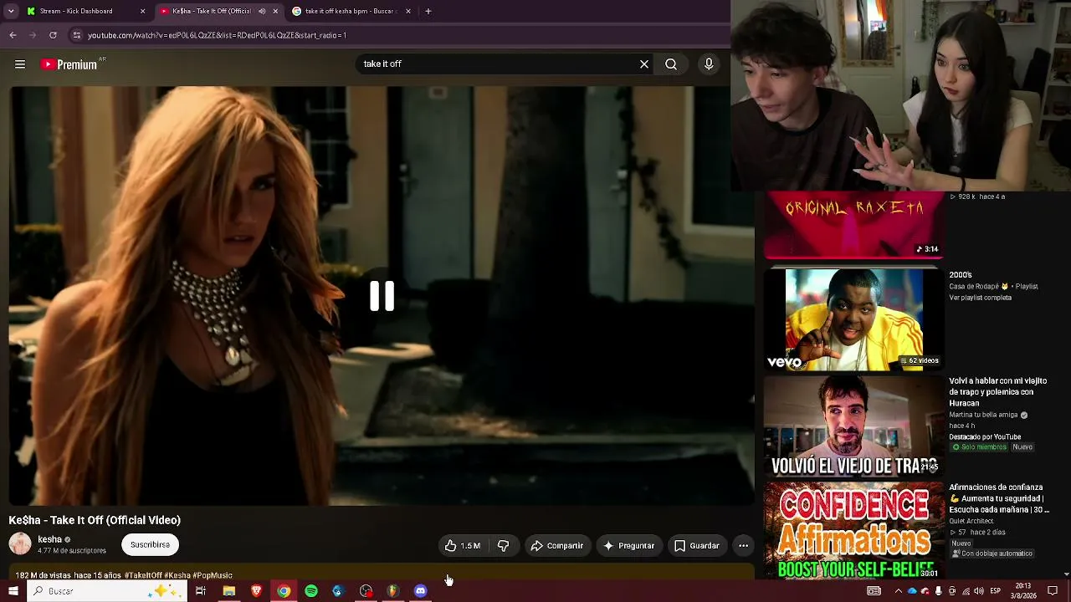Focus the youtube.com address bar

pyautogui.click(x=400, y=35)
